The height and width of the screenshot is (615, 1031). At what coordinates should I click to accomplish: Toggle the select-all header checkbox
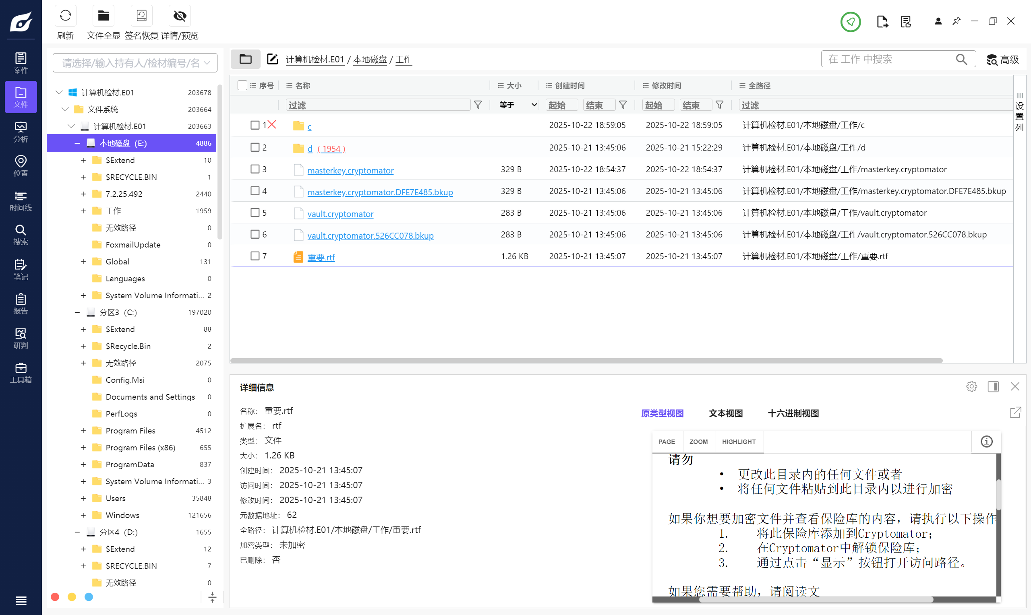tap(242, 85)
